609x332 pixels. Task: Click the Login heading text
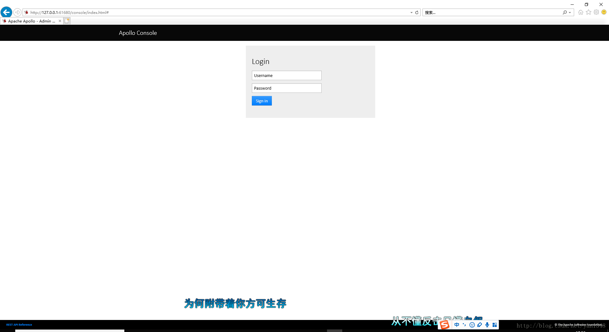[x=260, y=61]
